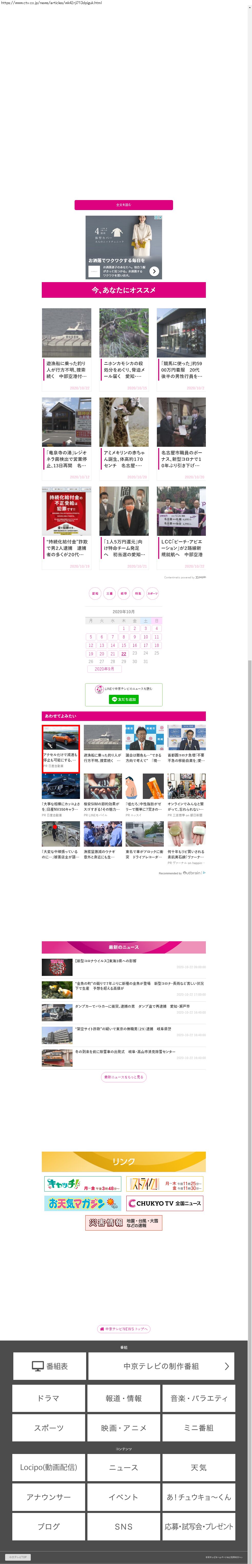The image size is (252, 1564).
Task: Open the SNS content tile
Action: [x=124, y=1526]
